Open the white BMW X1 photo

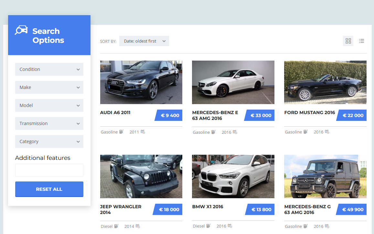point(233,176)
